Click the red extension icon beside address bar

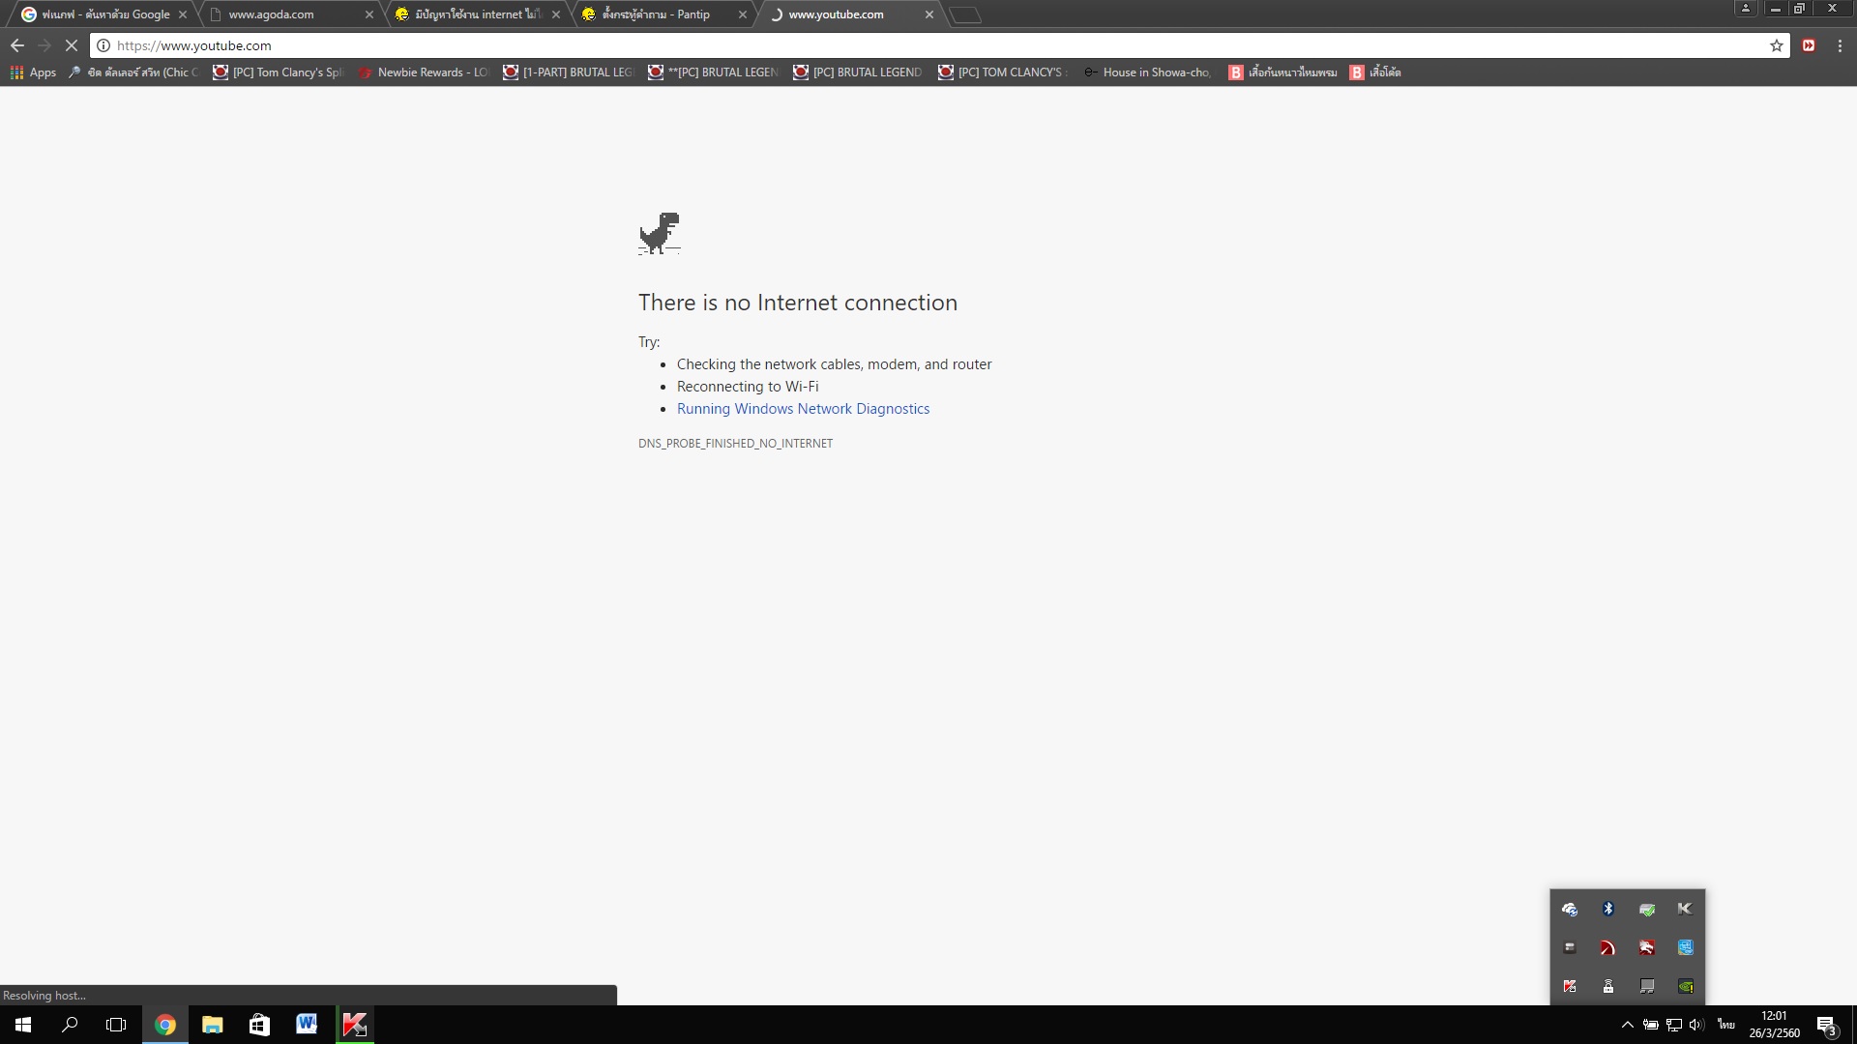pos(1809,45)
